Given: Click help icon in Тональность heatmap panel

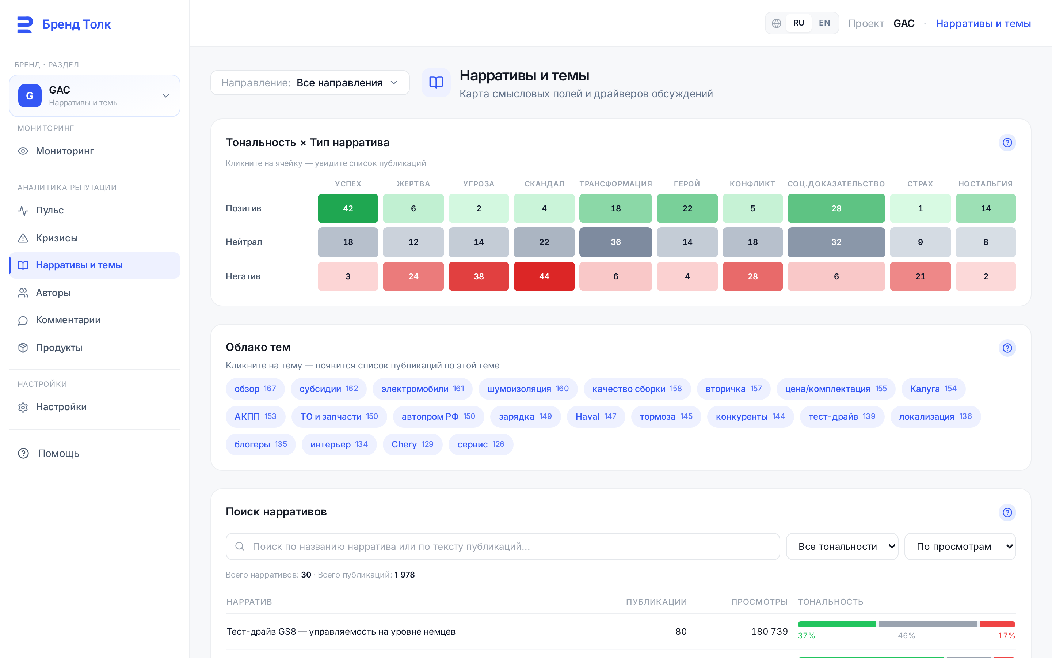Looking at the screenshot, I should click(x=1007, y=143).
